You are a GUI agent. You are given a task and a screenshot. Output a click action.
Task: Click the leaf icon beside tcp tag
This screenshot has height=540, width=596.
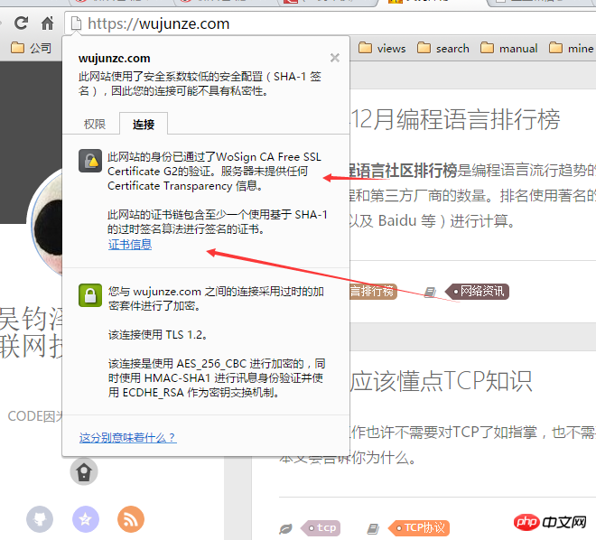pos(286,528)
